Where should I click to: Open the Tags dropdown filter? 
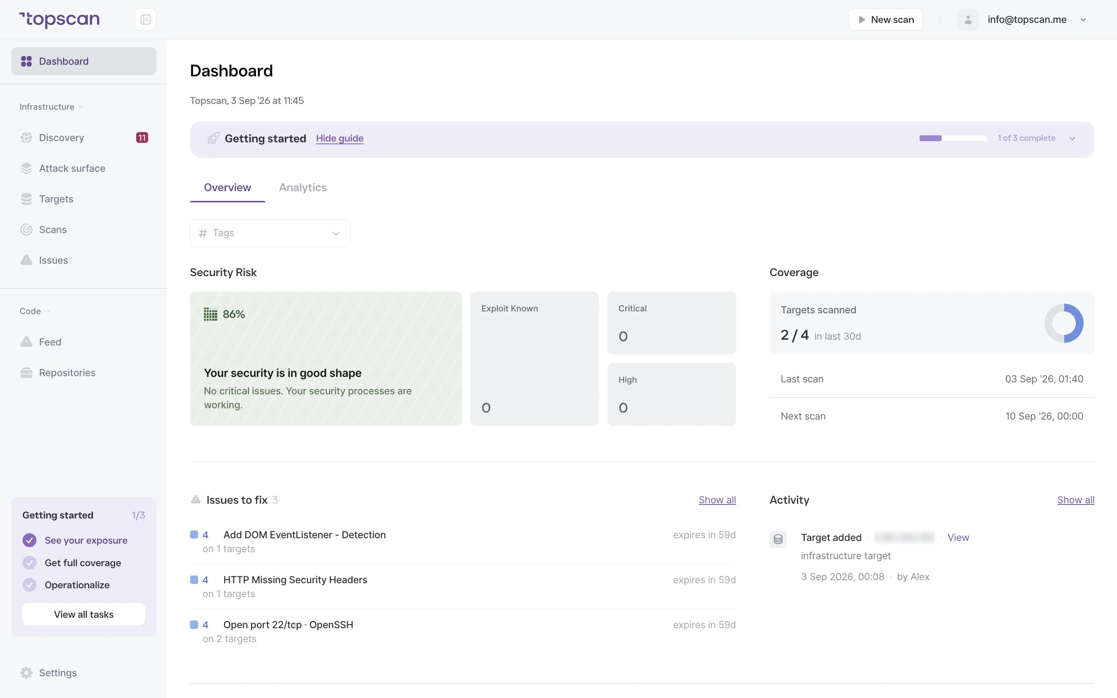pos(270,233)
